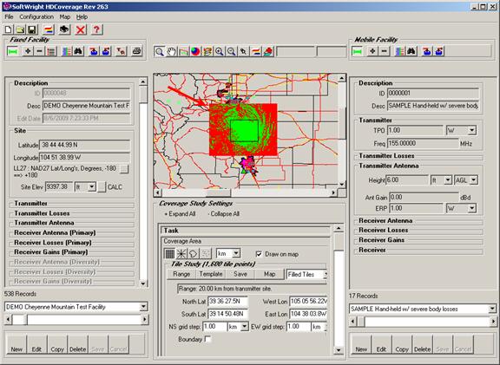500x365 pixels.
Task: Open the Site Elev units dropdown (ft)
Action: click(x=92, y=186)
